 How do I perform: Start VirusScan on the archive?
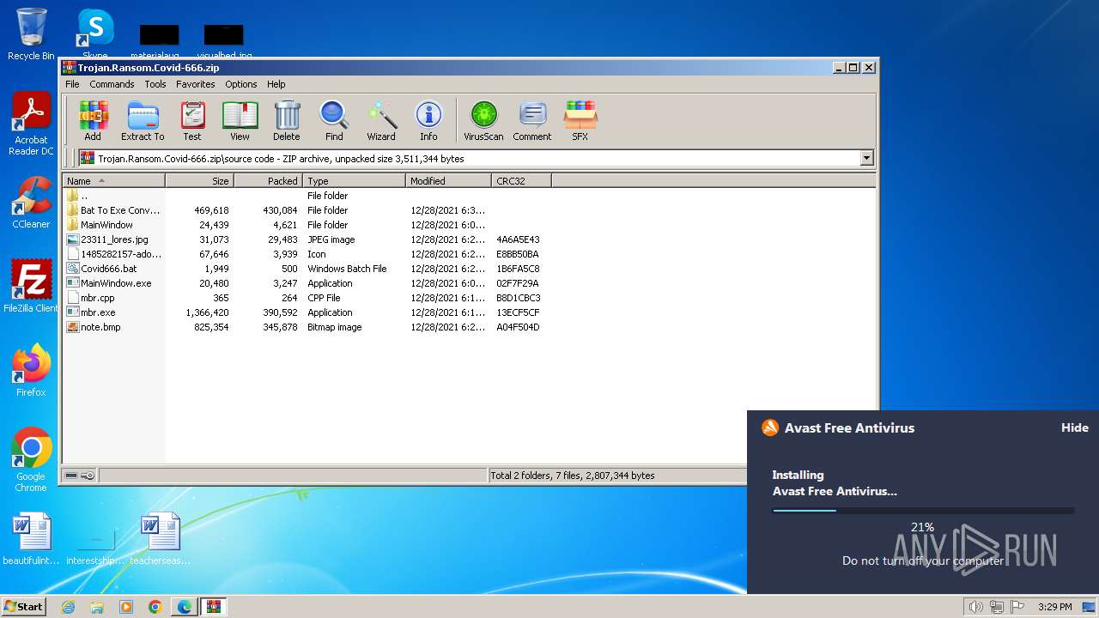click(483, 121)
